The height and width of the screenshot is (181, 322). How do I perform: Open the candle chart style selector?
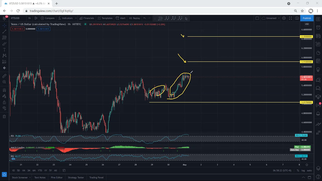click(36, 18)
